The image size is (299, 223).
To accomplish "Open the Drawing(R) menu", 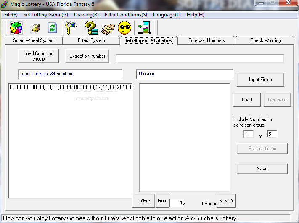I will pos(86,15).
